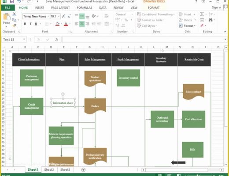Collapse the ribbon with the chevron
The height and width of the screenshot is (176, 229).
tap(225, 32)
